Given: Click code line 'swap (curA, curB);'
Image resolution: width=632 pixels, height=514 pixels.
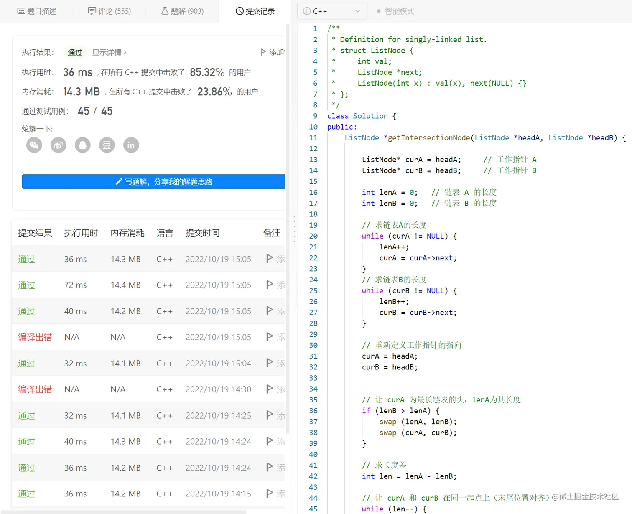Looking at the screenshot, I should [x=418, y=433].
